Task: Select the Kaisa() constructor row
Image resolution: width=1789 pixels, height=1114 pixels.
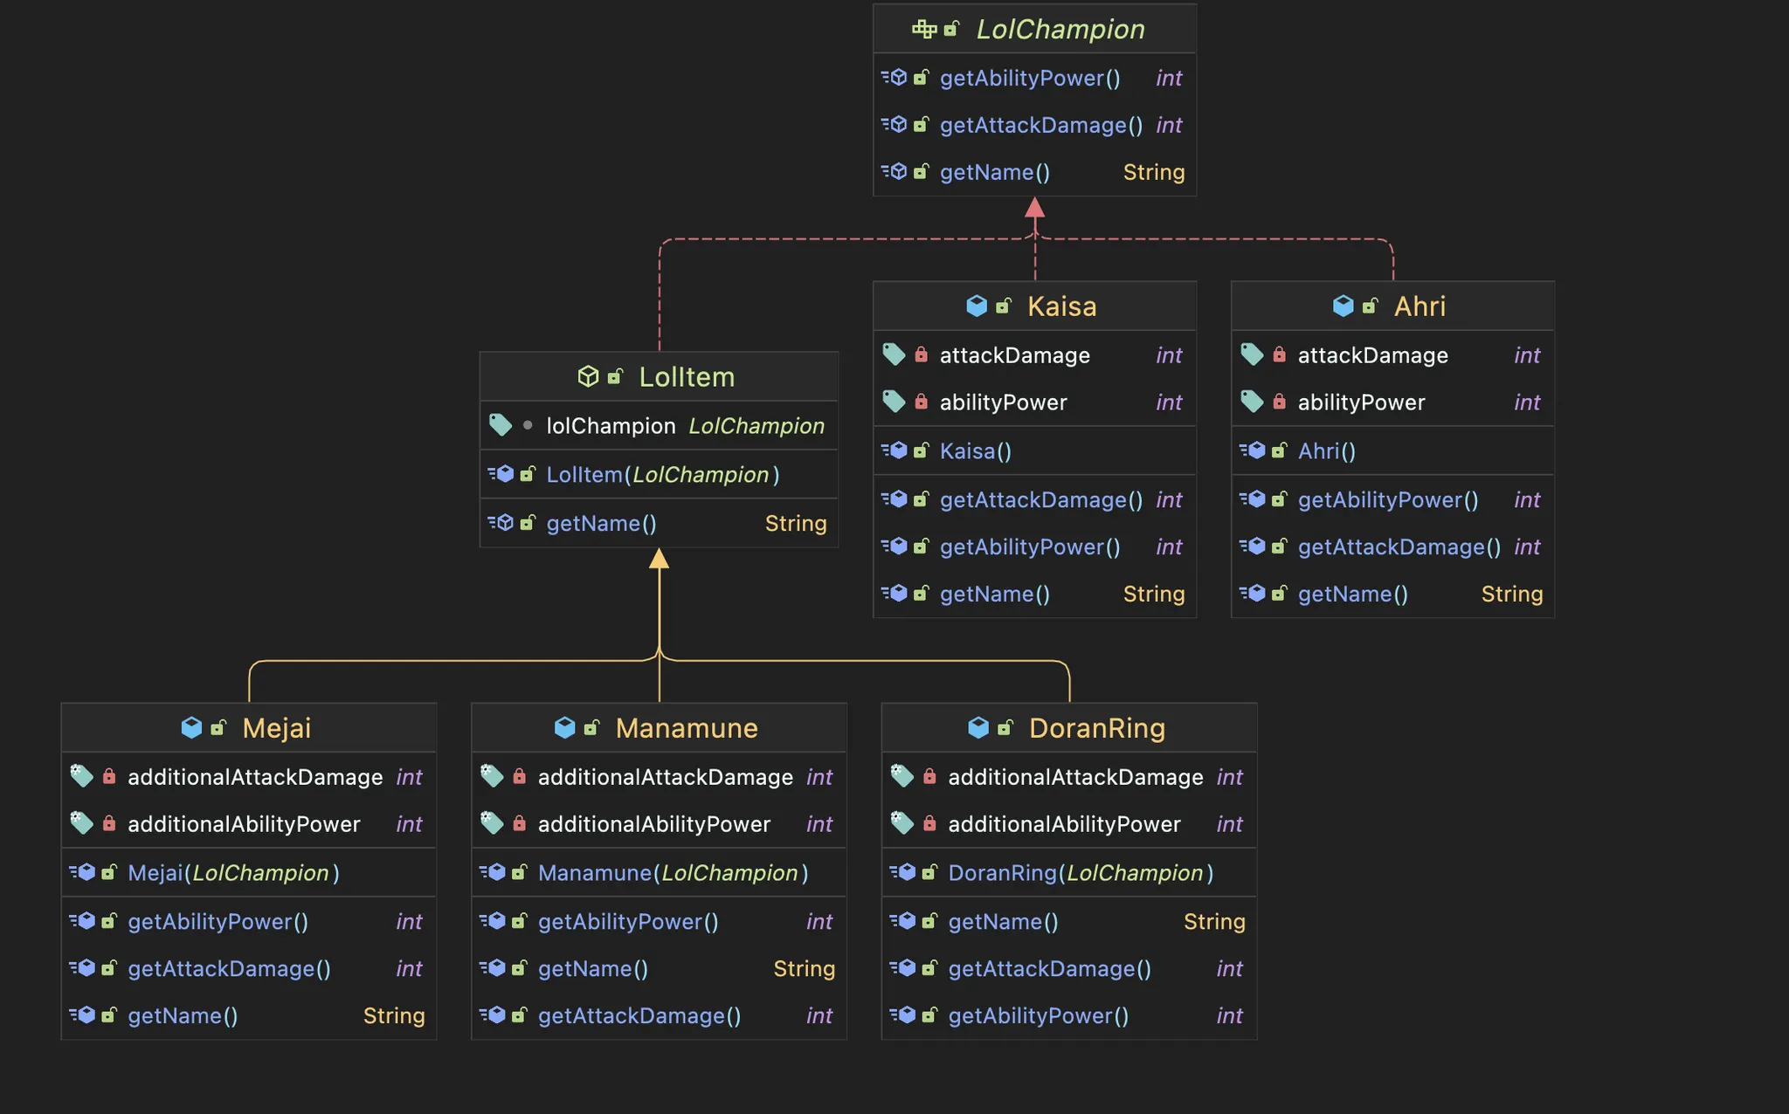Action: (975, 450)
